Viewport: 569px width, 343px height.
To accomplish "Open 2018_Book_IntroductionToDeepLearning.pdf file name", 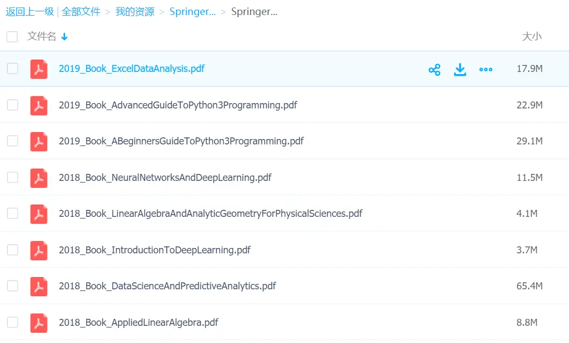I will point(154,250).
